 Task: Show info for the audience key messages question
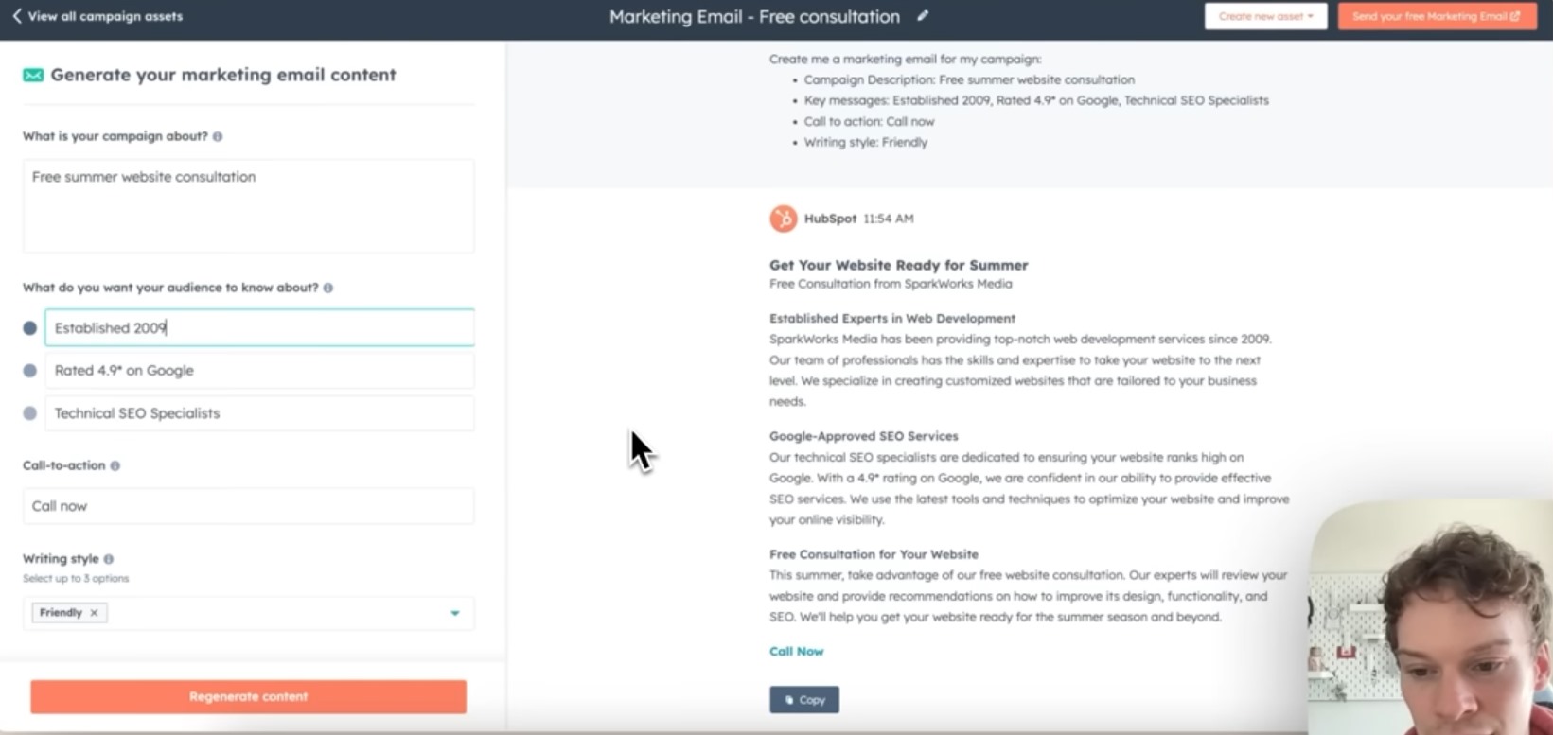click(x=328, y=288)
